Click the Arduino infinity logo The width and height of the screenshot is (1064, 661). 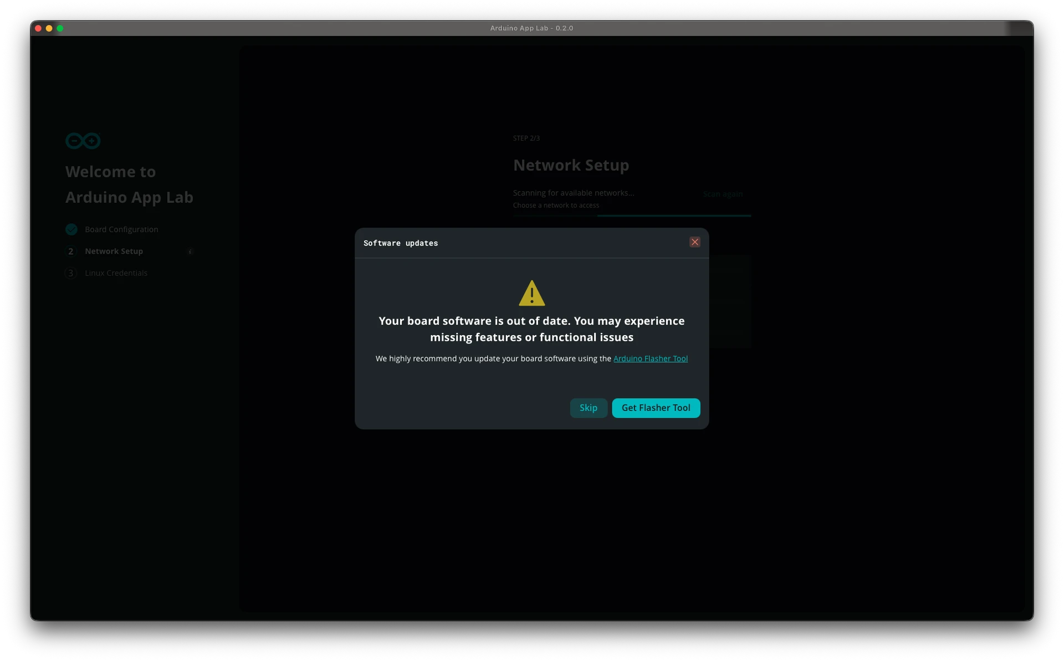pyautogui.click(x=83, y=141)
